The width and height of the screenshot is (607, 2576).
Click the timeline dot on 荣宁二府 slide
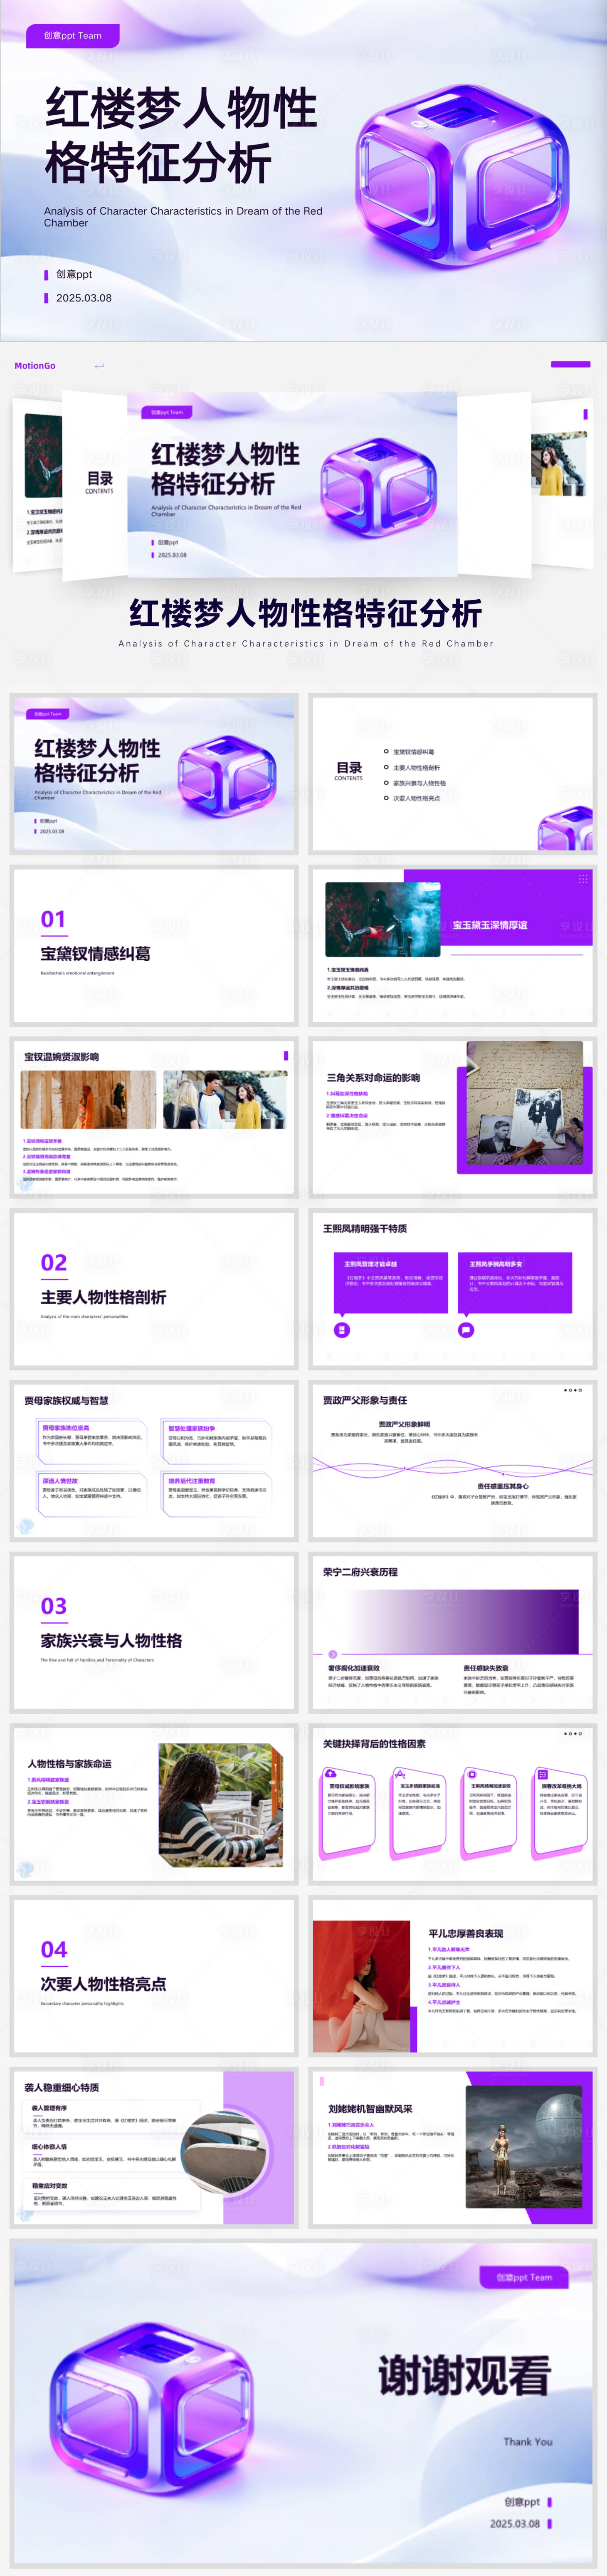333,1654
